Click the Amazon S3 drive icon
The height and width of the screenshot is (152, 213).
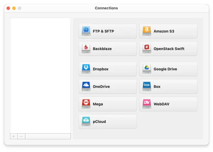147,31
